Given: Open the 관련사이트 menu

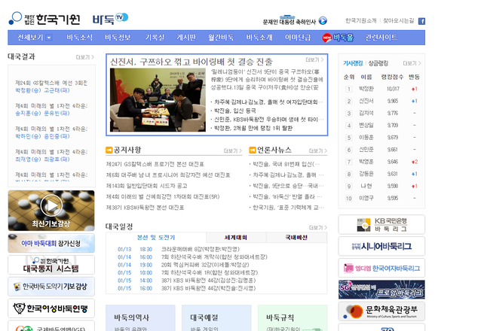Looking at the screenshot, I should click(x=381, y=38).
